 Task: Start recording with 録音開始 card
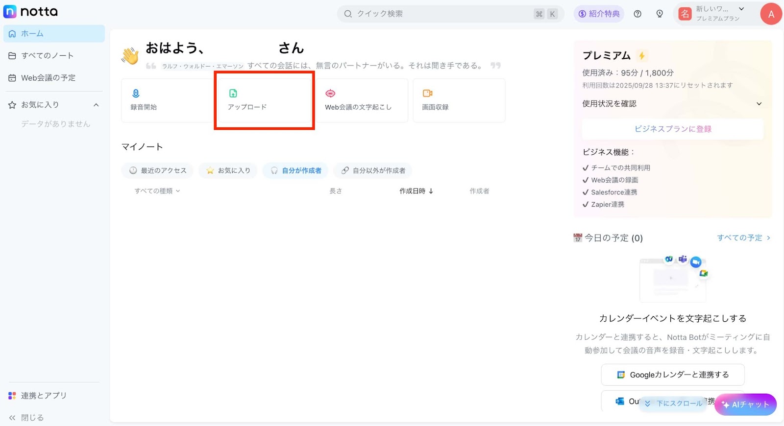pyautogui.click(x=167, y=100)
